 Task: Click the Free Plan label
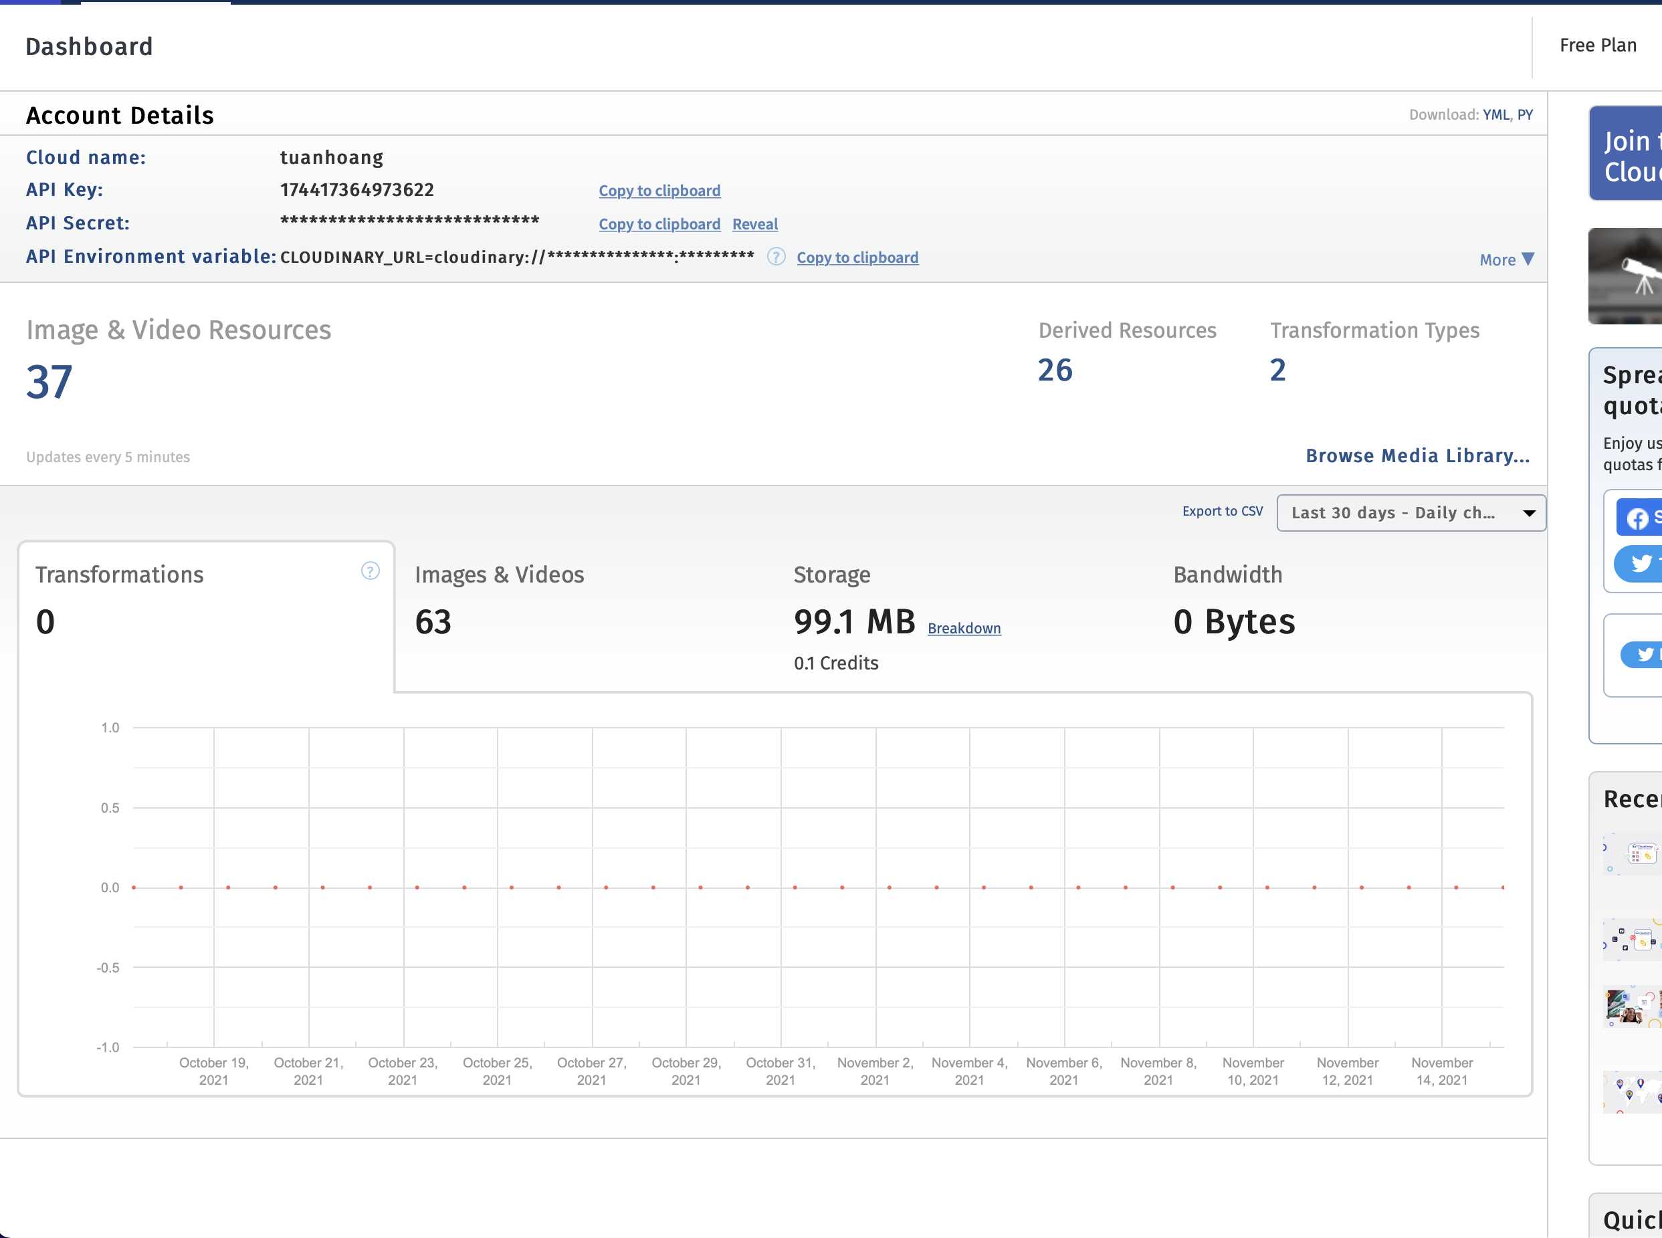(x=1598, y=45)
